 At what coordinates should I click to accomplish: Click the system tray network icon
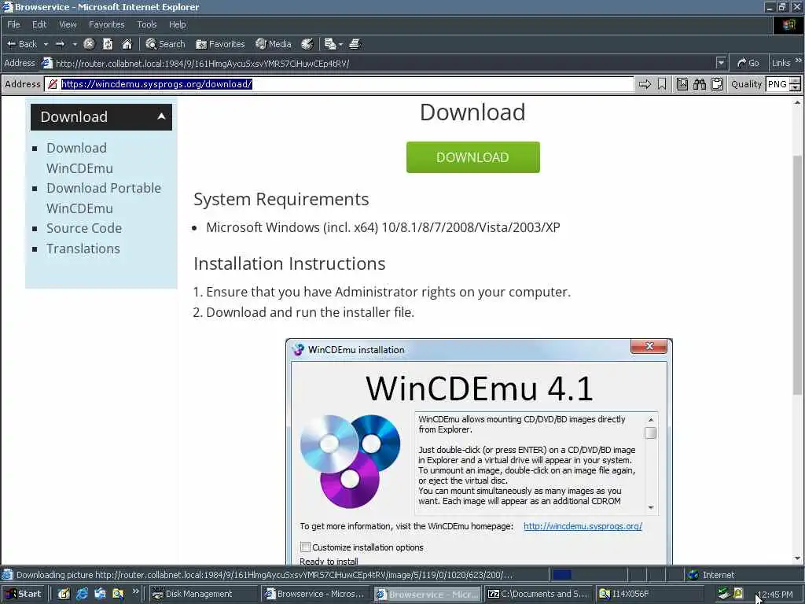tap(724, 594)
